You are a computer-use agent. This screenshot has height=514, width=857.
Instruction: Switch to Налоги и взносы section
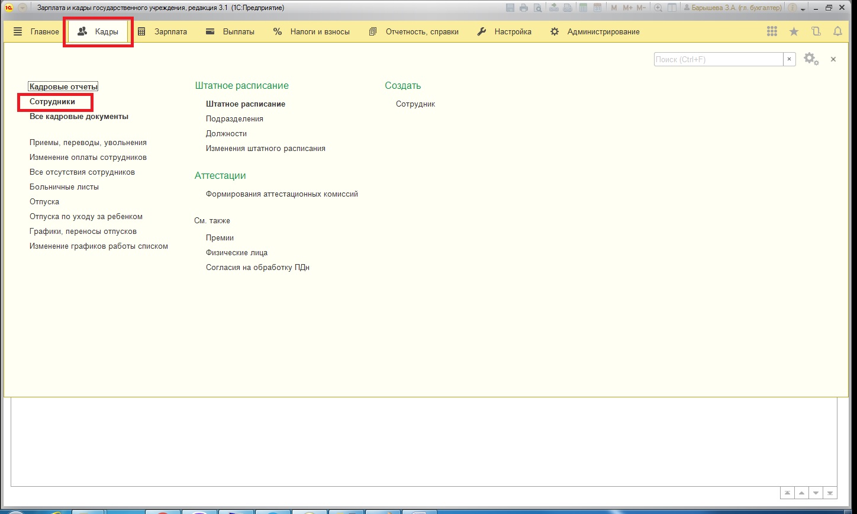pyautogui.click(x=311, y=32)
